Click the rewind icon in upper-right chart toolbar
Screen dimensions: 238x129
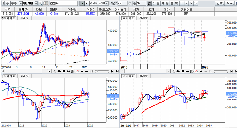pyautogui.click(x=178, y=71)
